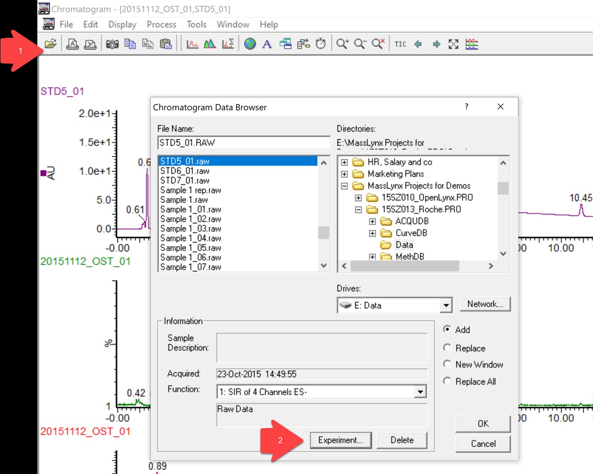593x474 pixels.
Task: Click the open file folder icon
Action: pyautogui.click(x=50, y=44)
